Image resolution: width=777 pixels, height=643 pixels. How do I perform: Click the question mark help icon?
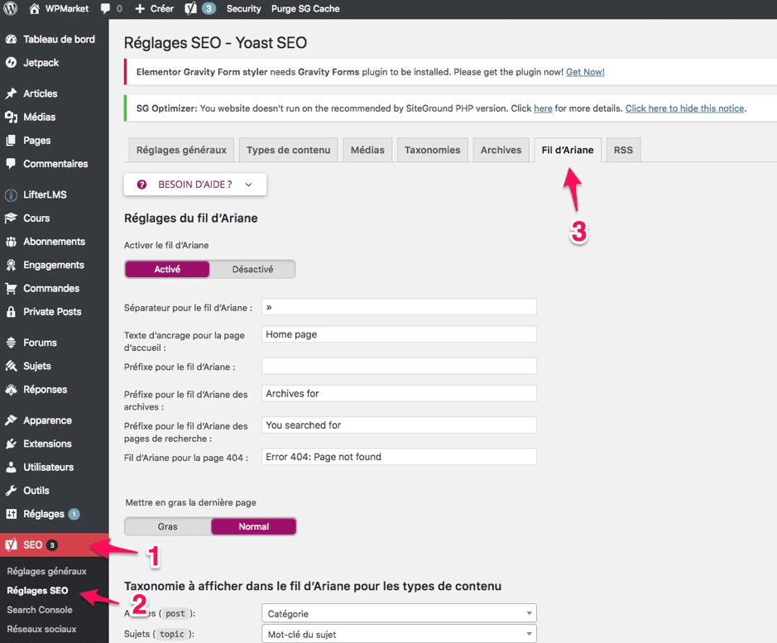(x=141, y=185)
